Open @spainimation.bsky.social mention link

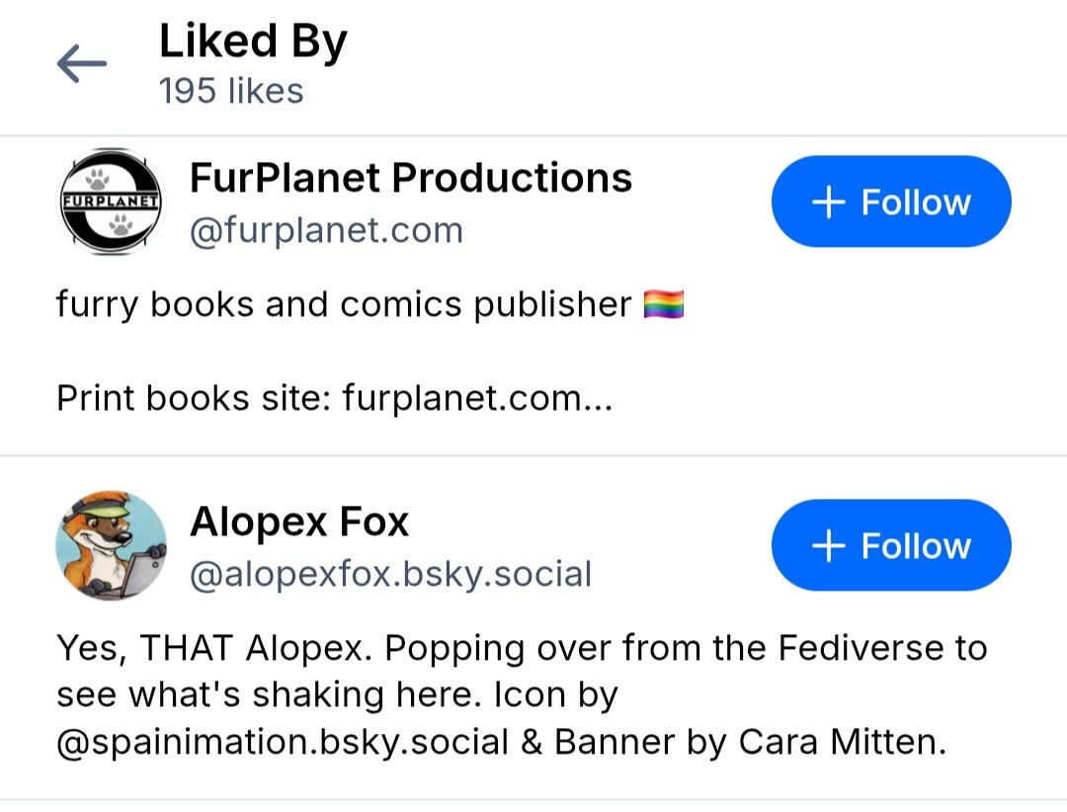click(283, 742)
